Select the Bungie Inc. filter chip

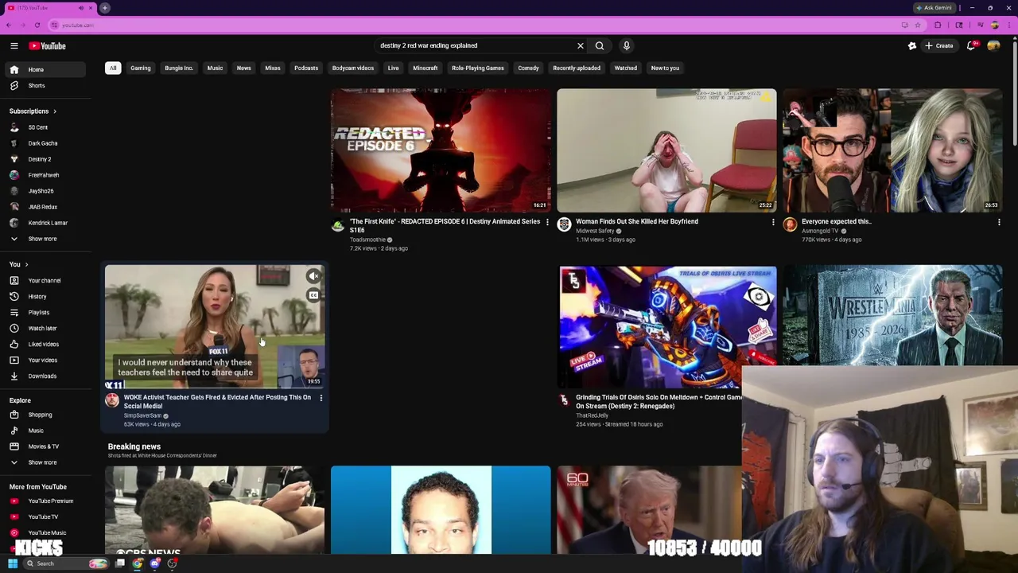pyautogui.click(x=179, y=68)
